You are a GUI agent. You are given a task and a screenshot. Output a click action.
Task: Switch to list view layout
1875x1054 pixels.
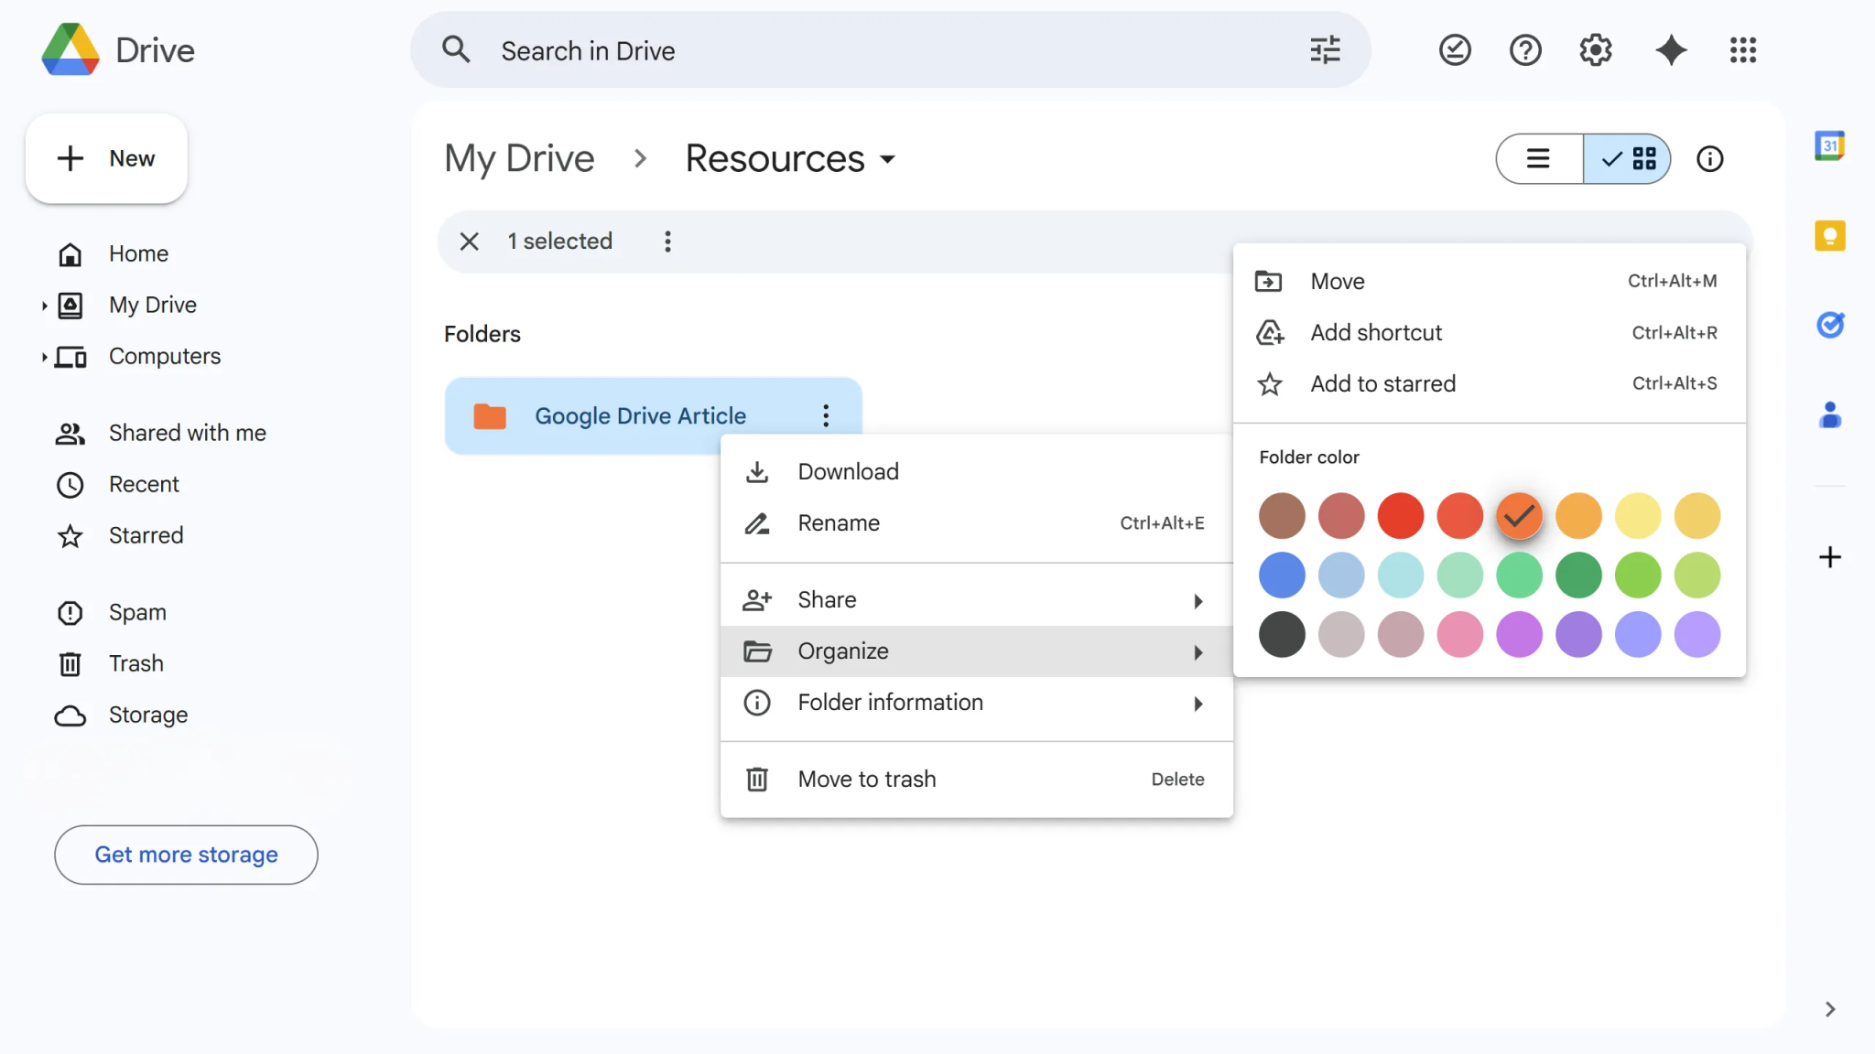coord(1538,158)
